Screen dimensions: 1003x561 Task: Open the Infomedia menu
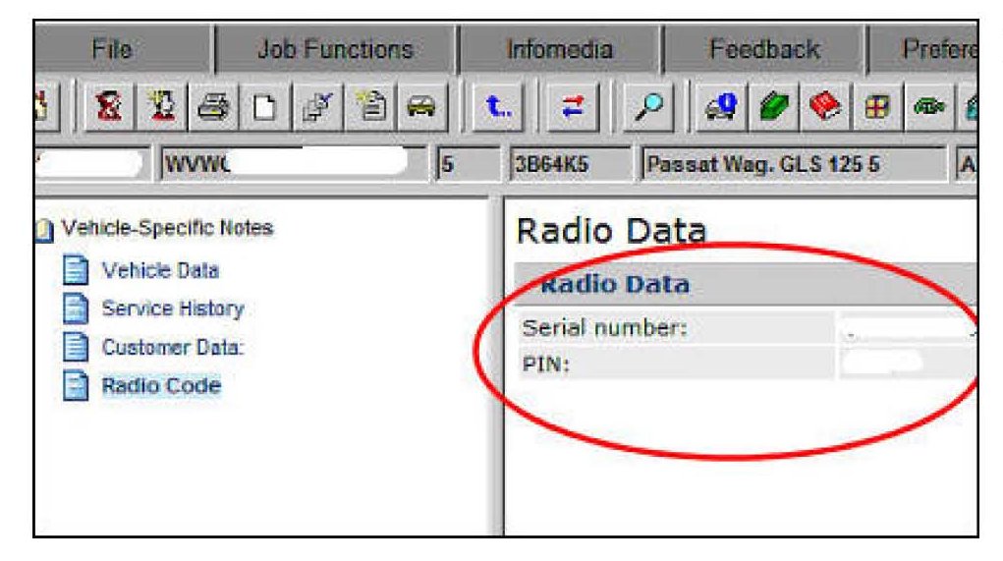(x=559, y=49)
